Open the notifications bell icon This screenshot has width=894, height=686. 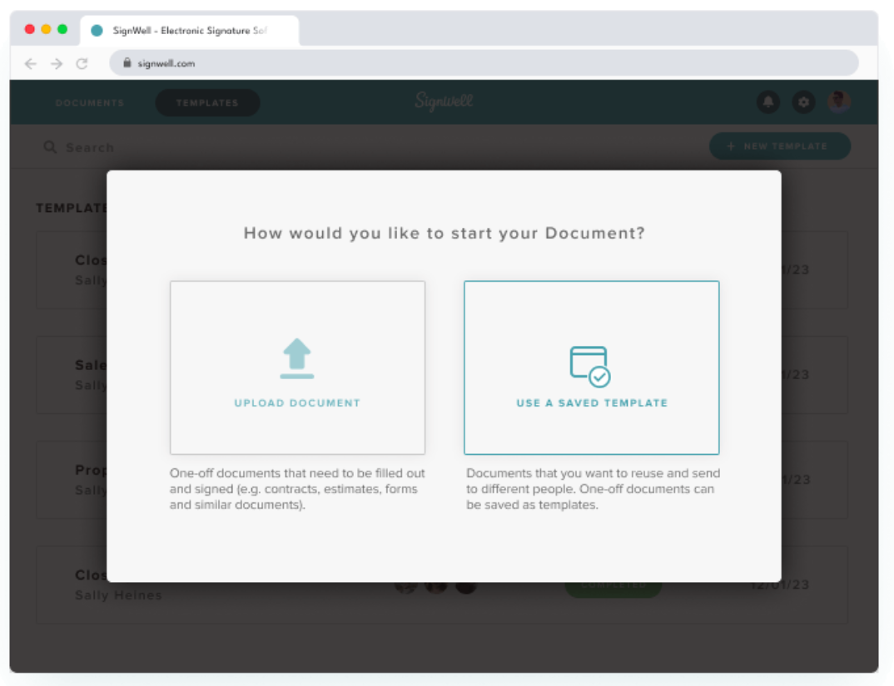point(767,102)
